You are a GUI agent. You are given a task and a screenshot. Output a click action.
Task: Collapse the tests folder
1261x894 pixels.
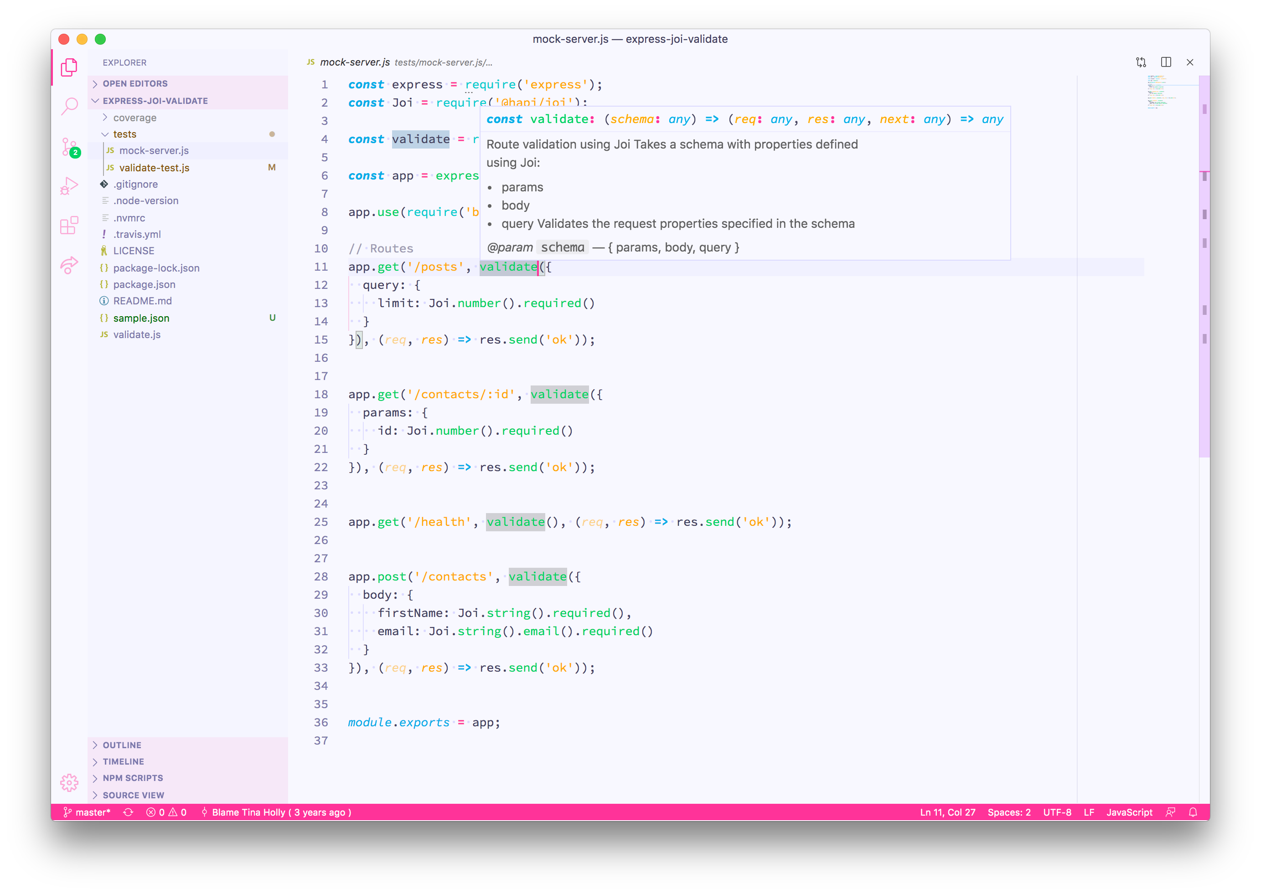(124, 134)
